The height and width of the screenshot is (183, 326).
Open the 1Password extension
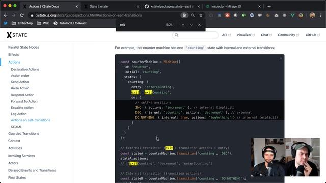coord(252,15)
